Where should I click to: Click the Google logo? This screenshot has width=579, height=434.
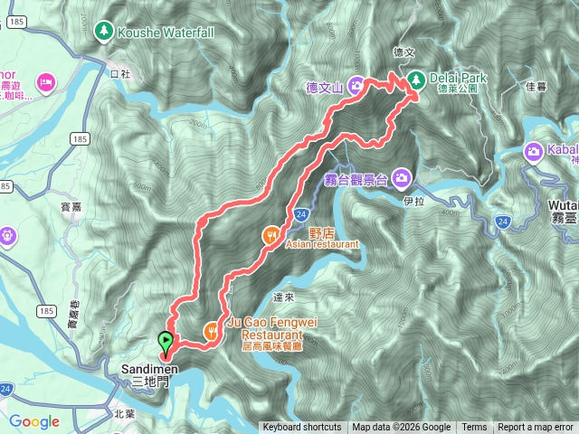(x=34, y=422)
